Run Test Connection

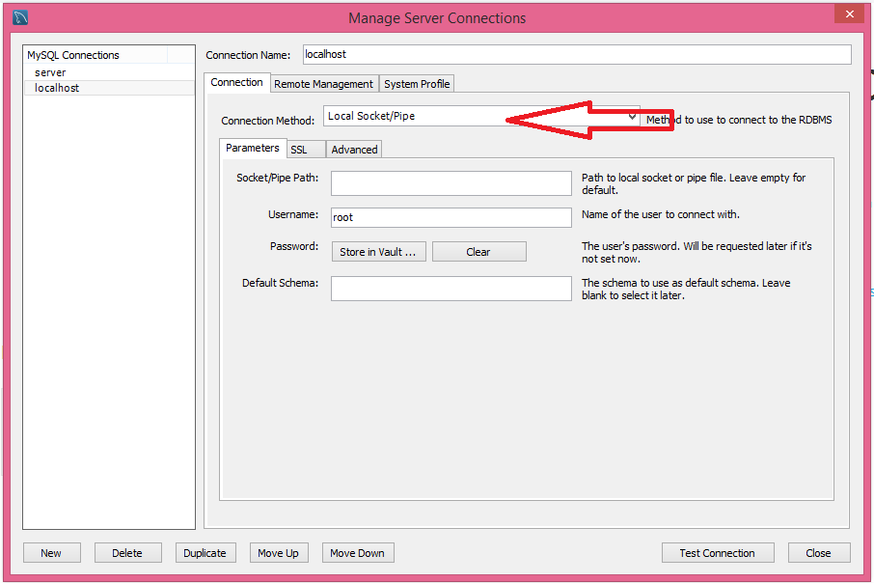tap(718, 552)
